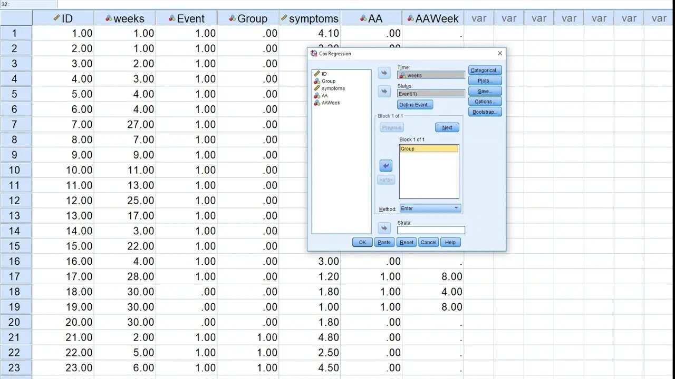
Task: Click ID cell 20.00
Action: coord(63,322)
